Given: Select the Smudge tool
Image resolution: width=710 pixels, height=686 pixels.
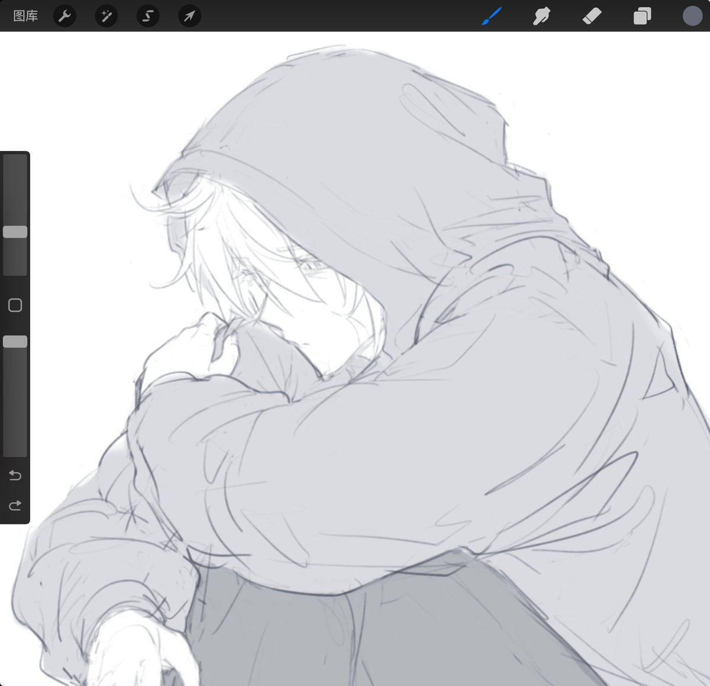Looking at the screenshot, I should pyautogui.click(x=541, y=16).
